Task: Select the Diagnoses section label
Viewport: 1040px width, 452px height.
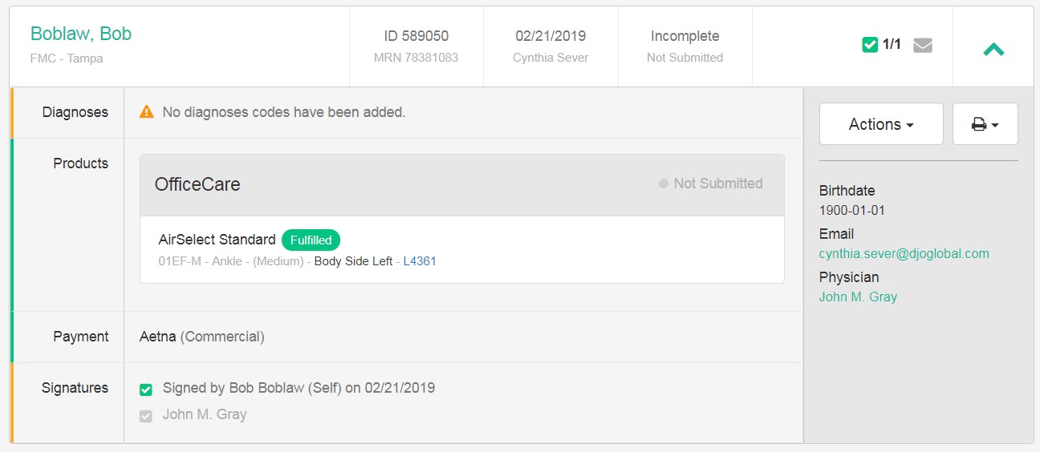Action: pos(75,112)
